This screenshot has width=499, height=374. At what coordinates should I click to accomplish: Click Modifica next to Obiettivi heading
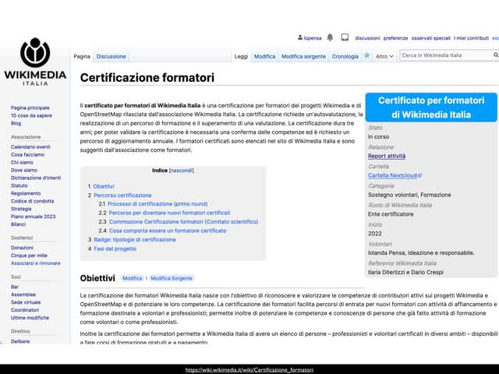[x=132, y=278]
